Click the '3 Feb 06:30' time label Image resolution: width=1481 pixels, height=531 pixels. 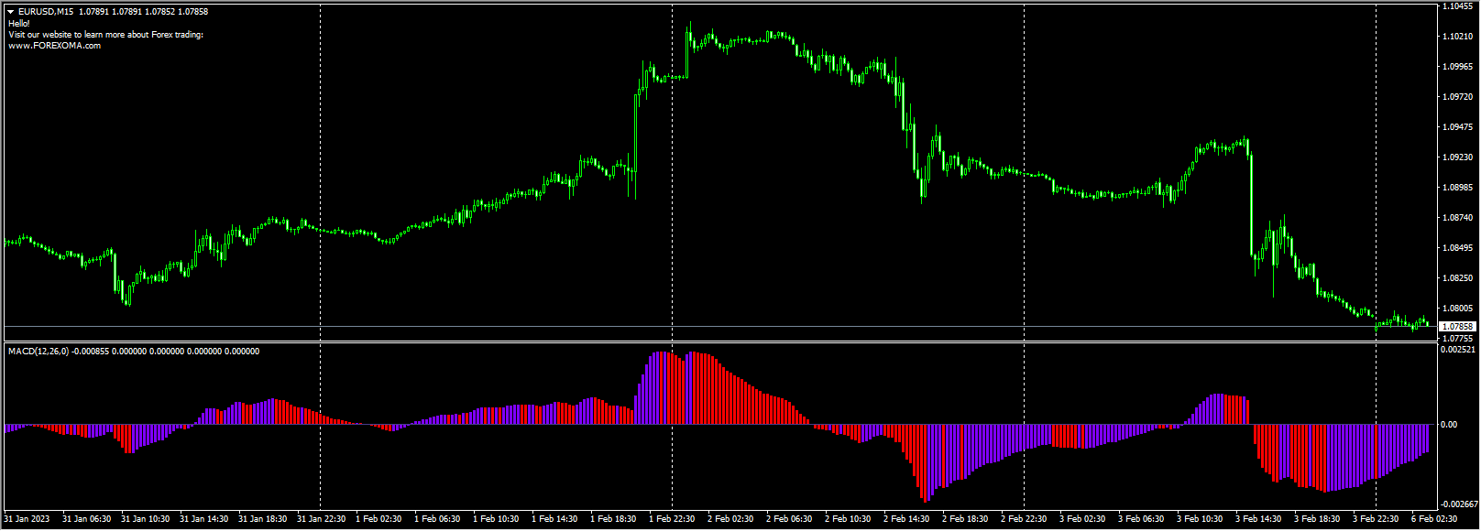click(1141, 519)
